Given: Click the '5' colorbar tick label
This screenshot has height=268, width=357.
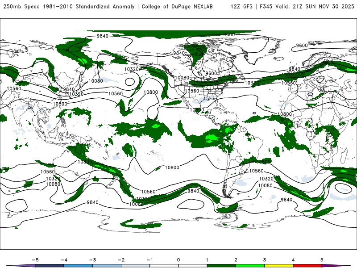Looking at the screenshot, I should tap(322, 260).
